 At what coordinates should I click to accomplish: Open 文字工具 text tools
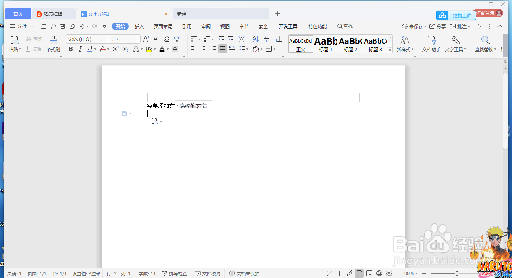click(455, 44)
